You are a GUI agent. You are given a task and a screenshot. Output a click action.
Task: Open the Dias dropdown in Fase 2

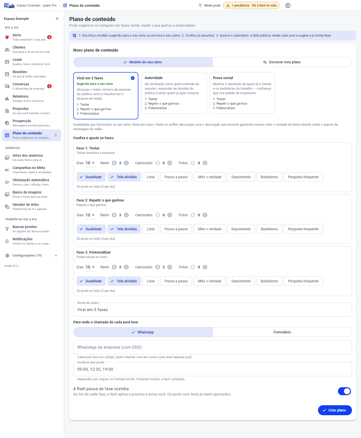point(91,215)
